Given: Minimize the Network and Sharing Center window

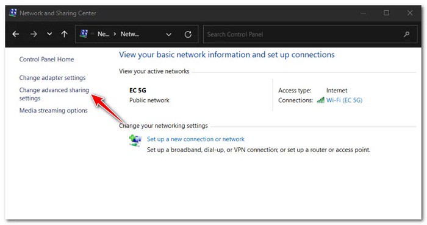Looking at the screenshot, I should (364, 13).
